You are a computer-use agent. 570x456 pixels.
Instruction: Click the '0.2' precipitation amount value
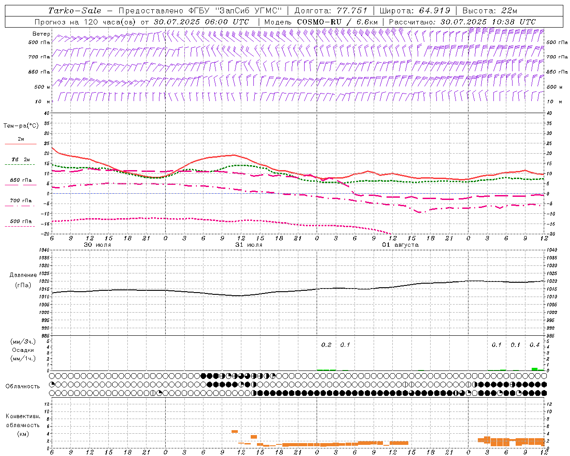pyautogui.click(x=326, y=345)
